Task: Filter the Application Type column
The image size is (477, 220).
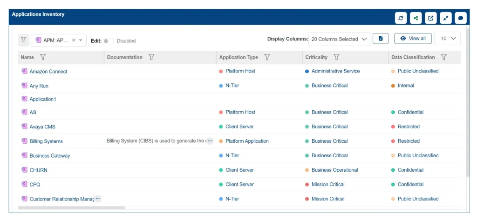Action: tap(267, 57)
